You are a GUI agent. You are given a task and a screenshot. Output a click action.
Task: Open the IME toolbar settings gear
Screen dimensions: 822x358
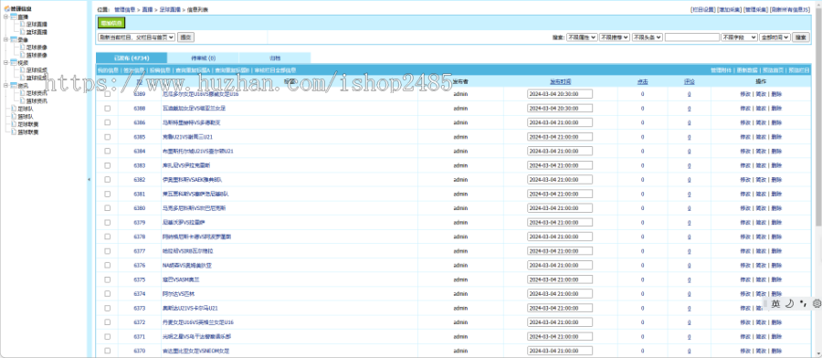817,303
